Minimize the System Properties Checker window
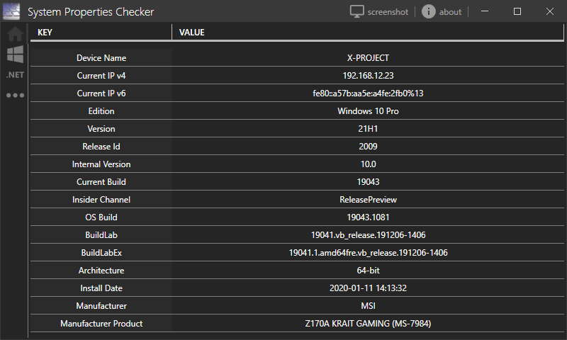The width and height of the screenshot is (567, 340). pos(485,11)
